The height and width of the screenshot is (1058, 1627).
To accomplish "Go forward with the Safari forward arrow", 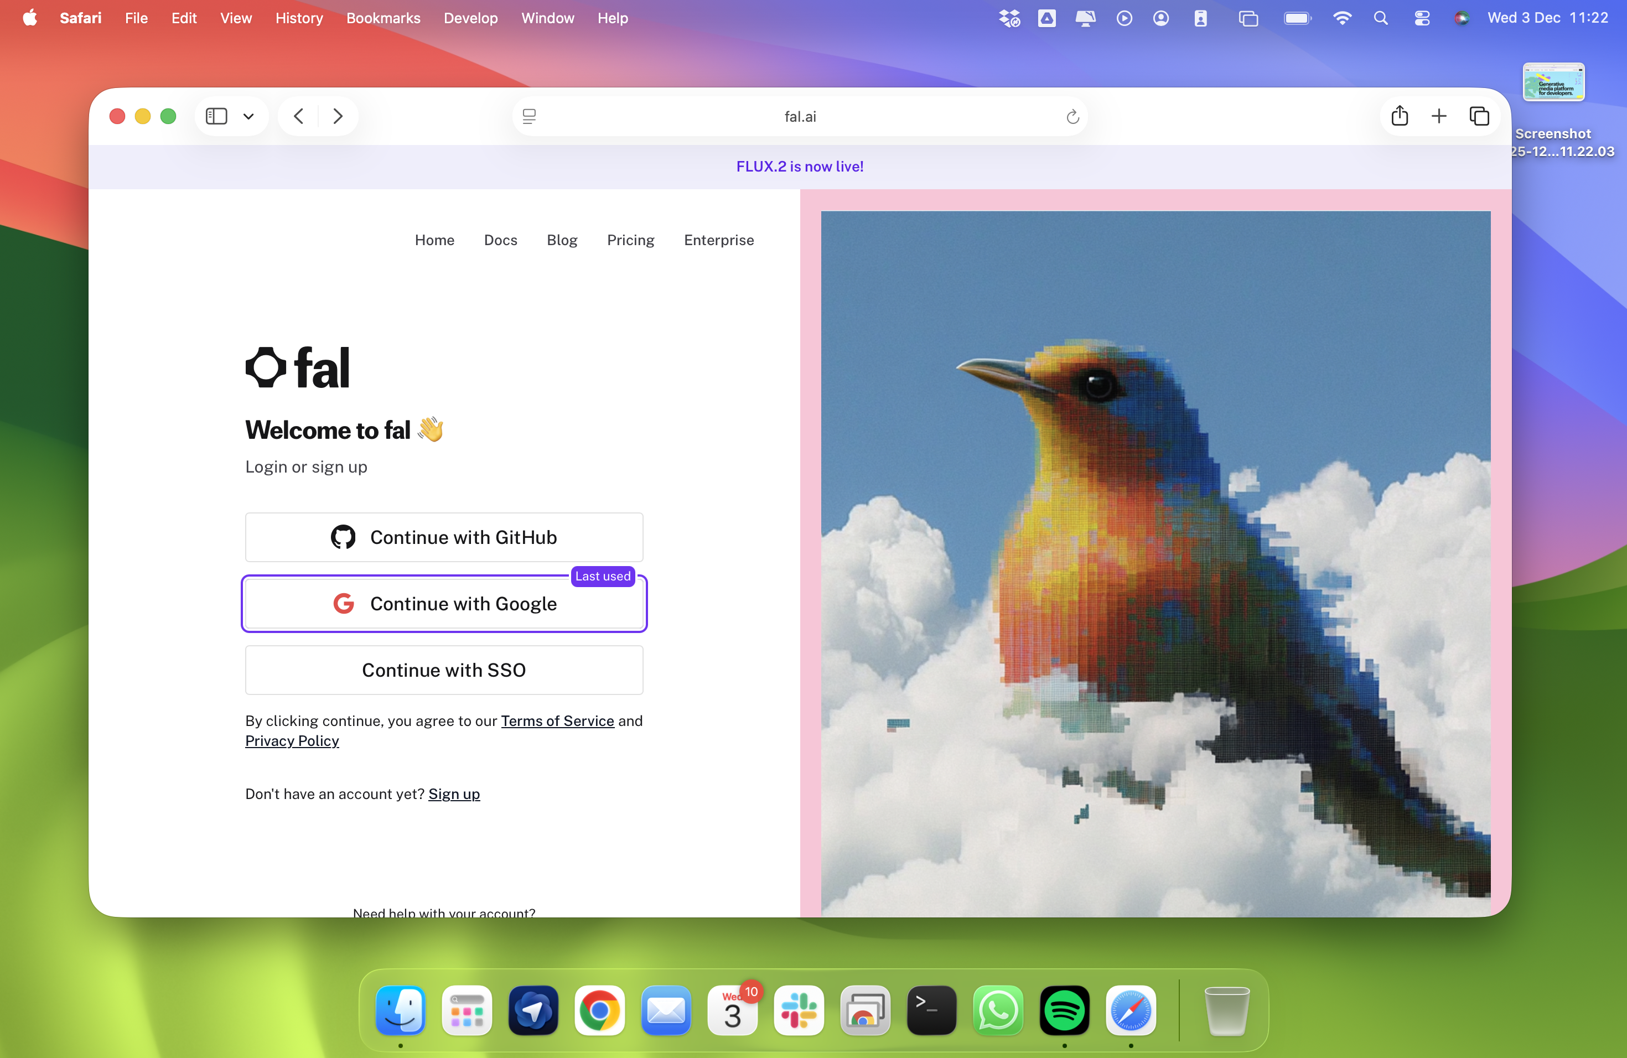I will tap(338, 116).
